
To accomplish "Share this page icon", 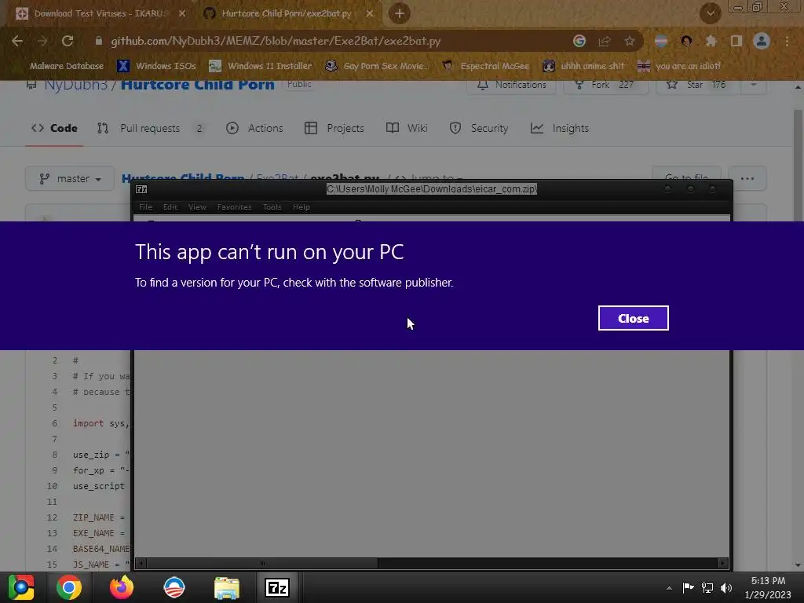I will point(605,41).
